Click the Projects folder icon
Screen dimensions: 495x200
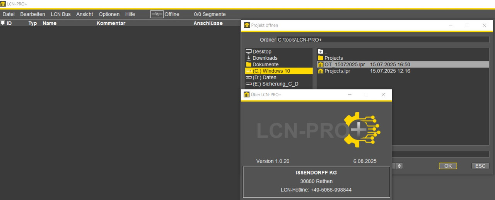(321, 58)
